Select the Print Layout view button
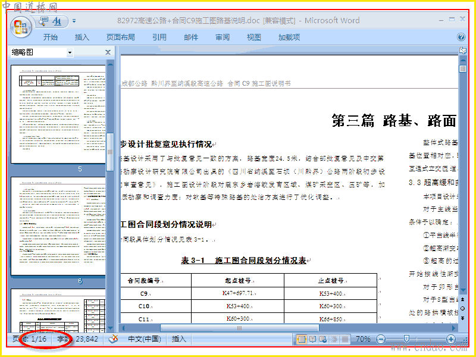 [302, 339]
